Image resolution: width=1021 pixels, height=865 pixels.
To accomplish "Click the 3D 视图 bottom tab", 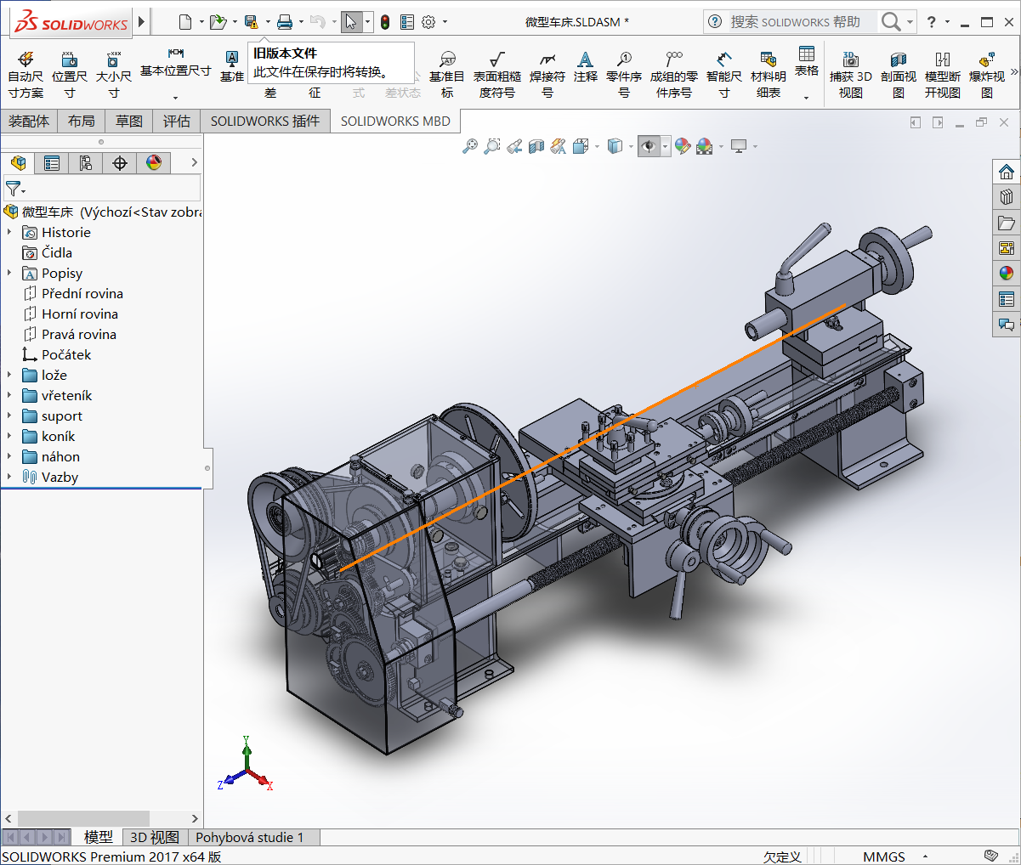I will (x=154, y=838).
